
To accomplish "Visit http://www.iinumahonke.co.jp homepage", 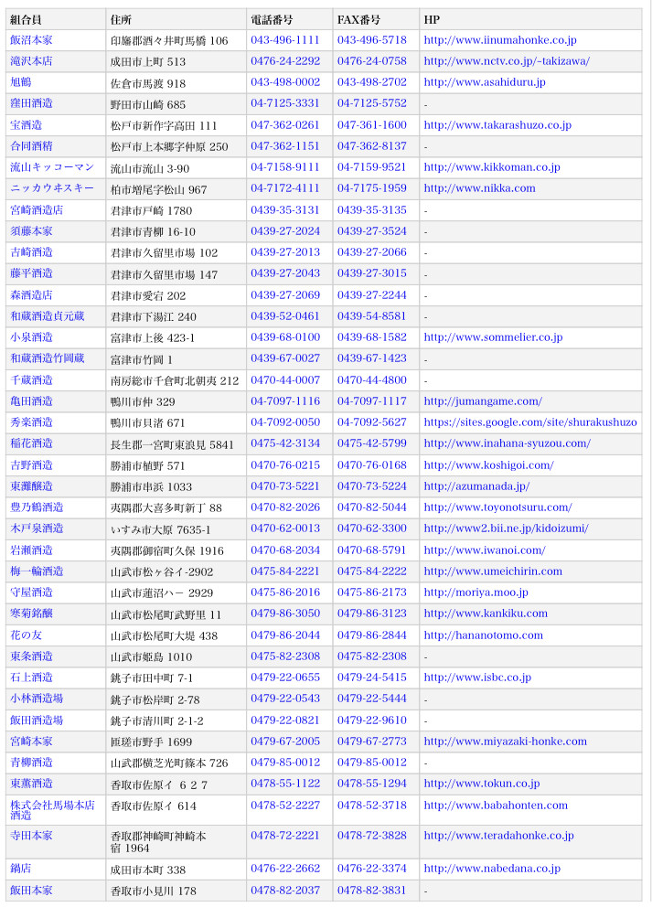I will (x=500, y=40).
